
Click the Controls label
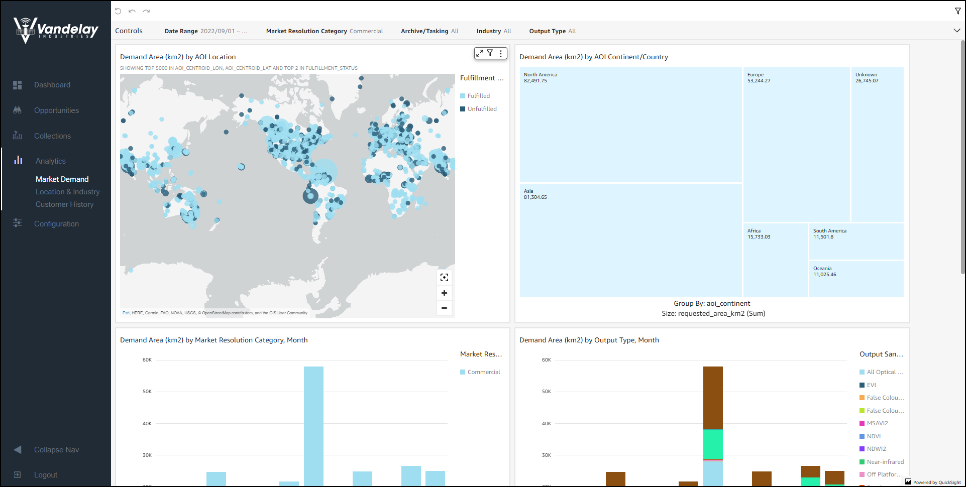129,31
